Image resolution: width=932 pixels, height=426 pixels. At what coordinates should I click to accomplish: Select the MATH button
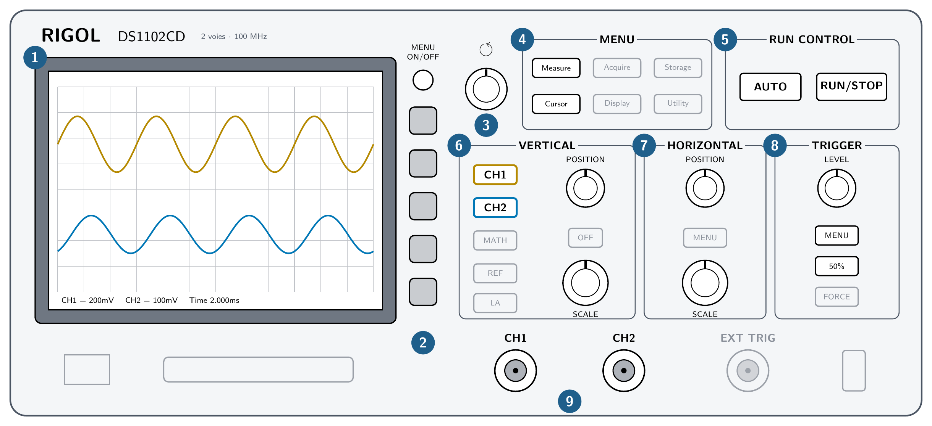tap(495, 240)
